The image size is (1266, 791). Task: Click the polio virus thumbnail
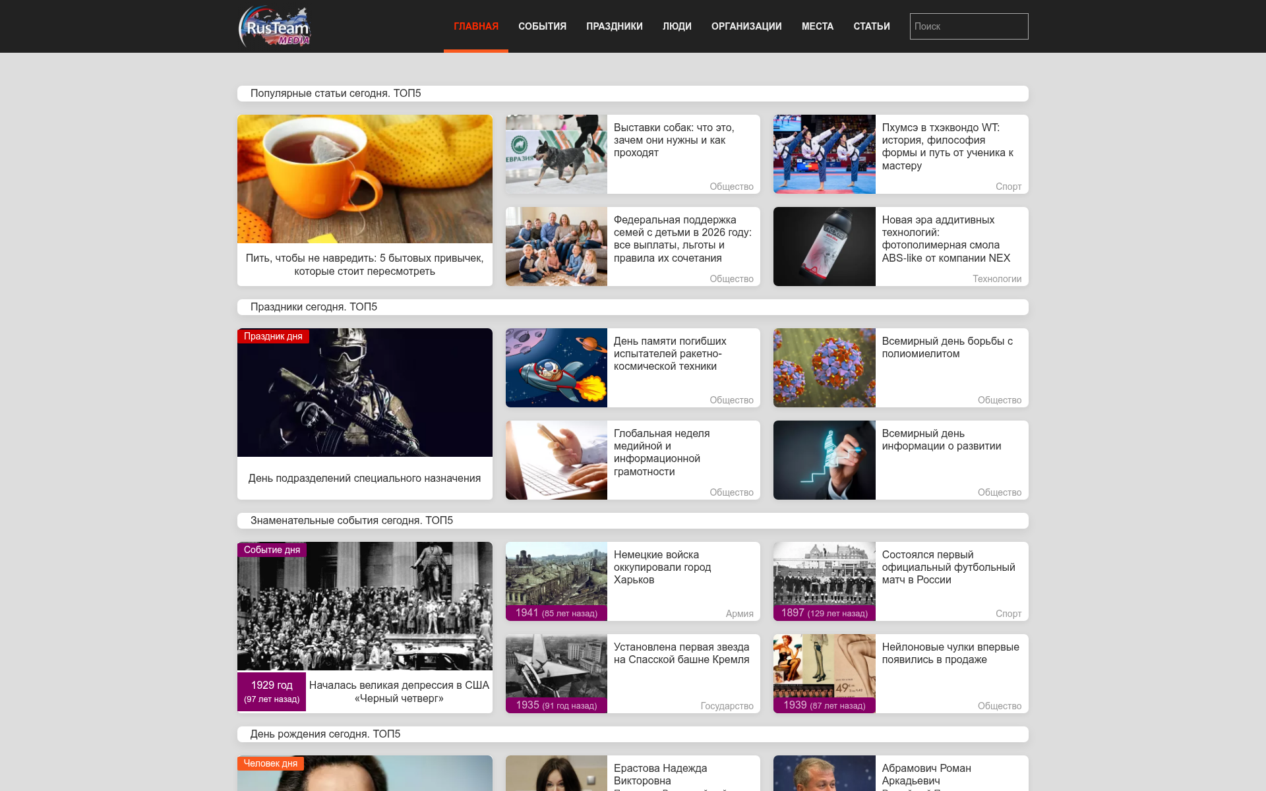point(824,368)
